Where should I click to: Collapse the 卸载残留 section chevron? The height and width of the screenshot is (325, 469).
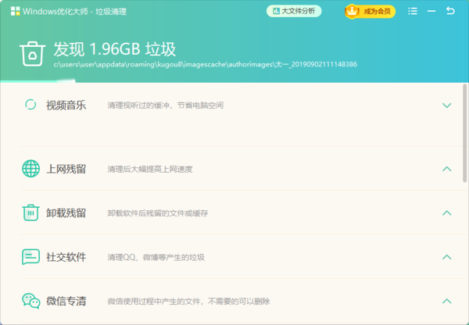[447, 212]
